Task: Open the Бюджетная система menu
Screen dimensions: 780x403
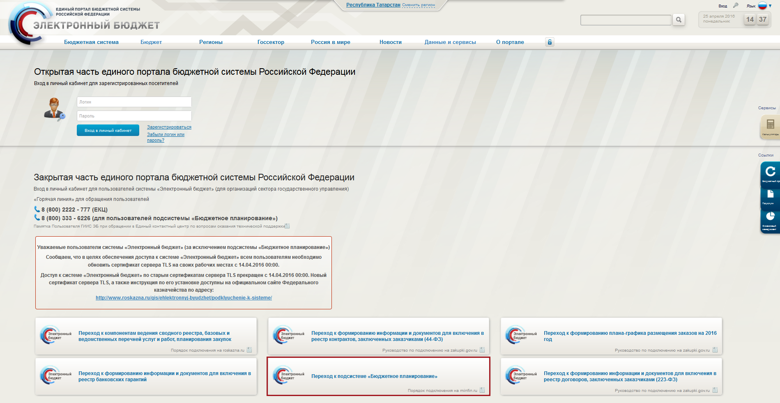Action: point(91,42)
